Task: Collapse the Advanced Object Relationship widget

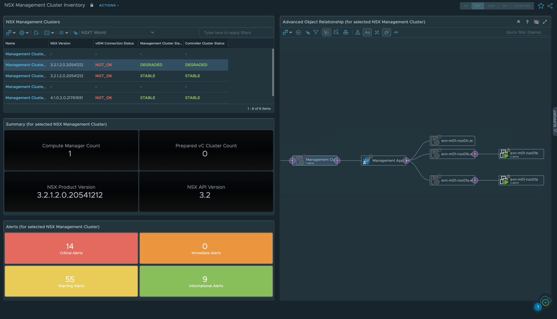Action: (518, 22)
